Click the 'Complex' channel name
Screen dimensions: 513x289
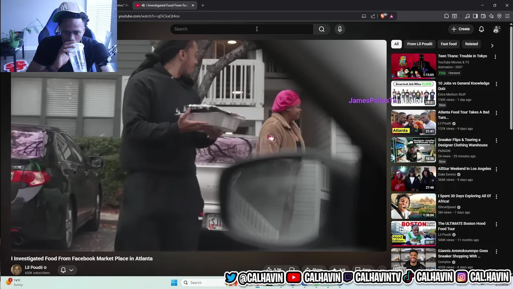click(444, 262)
